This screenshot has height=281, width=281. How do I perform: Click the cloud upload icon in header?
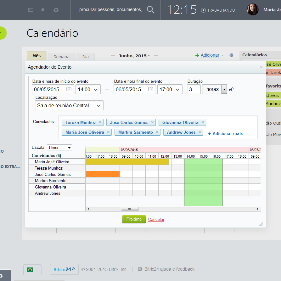coord(56,10)
